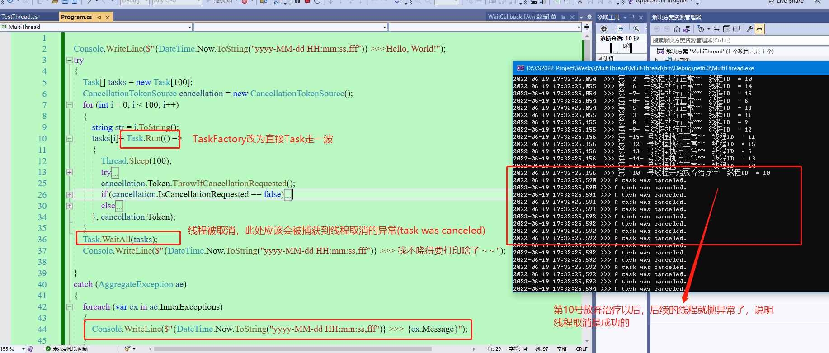This screenshot has width=829, height=353.
Task: Click the IntelliCode suggestions status icon
Action: 30,349
